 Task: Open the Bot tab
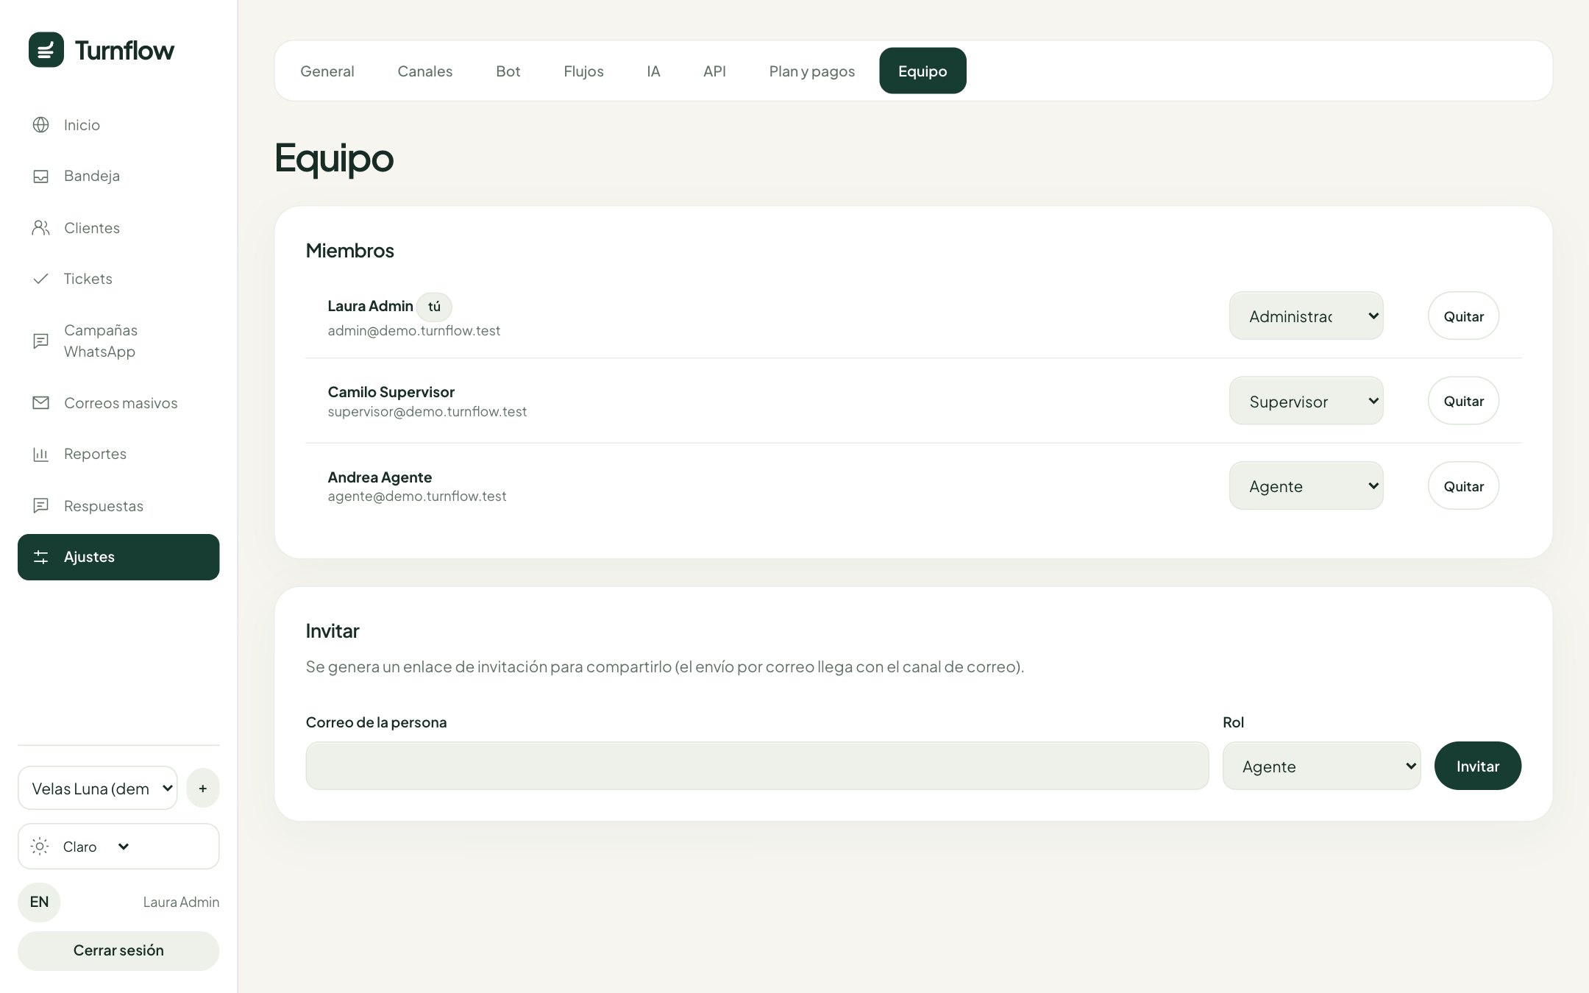click(x=508, y=71)
